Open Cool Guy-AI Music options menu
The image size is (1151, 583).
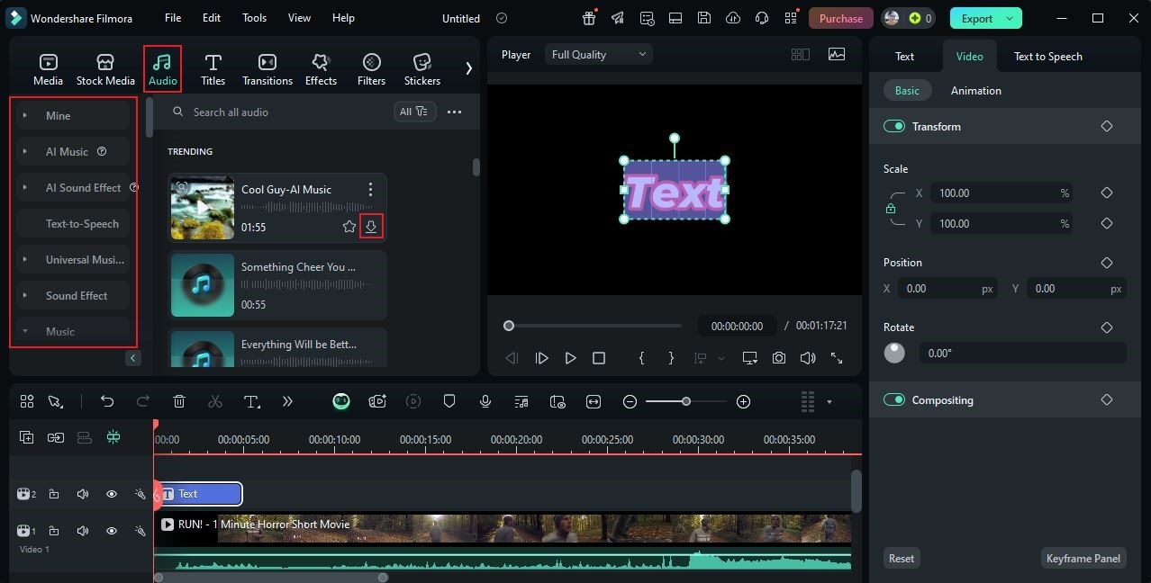click(370, 189)
